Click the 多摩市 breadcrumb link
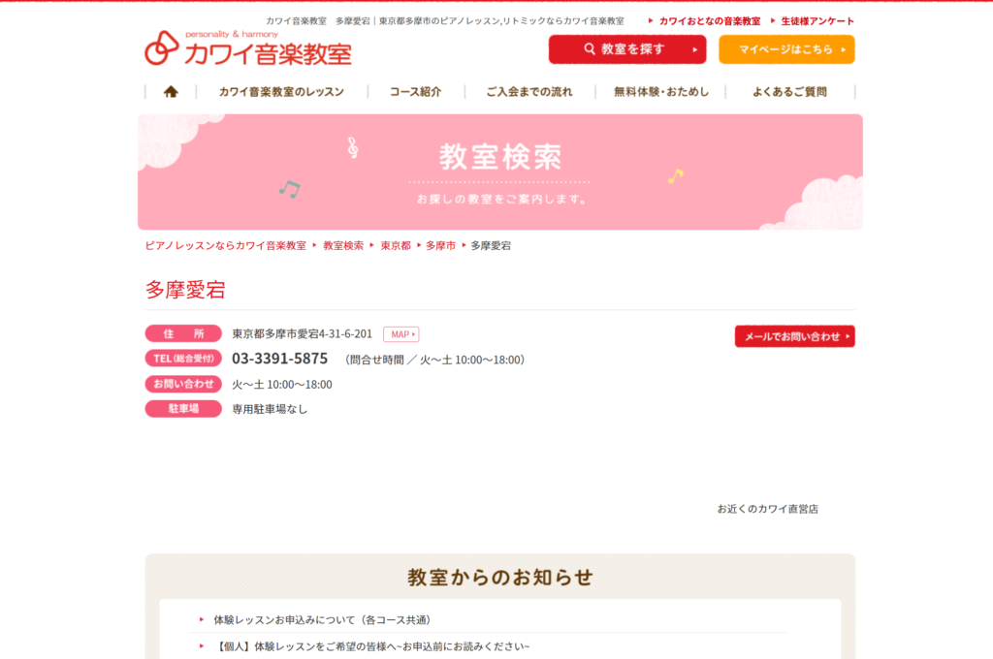 click(x=441, y=245)
